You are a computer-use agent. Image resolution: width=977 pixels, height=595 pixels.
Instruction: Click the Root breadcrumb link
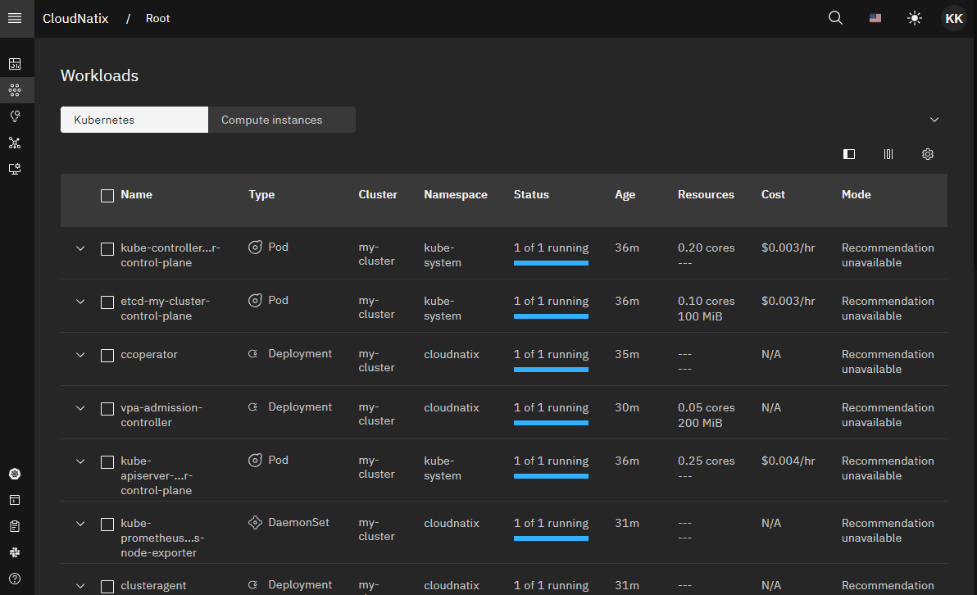point(157,18)
